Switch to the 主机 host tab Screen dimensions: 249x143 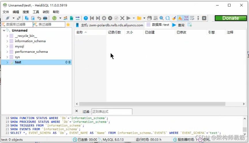click(110, 25)
